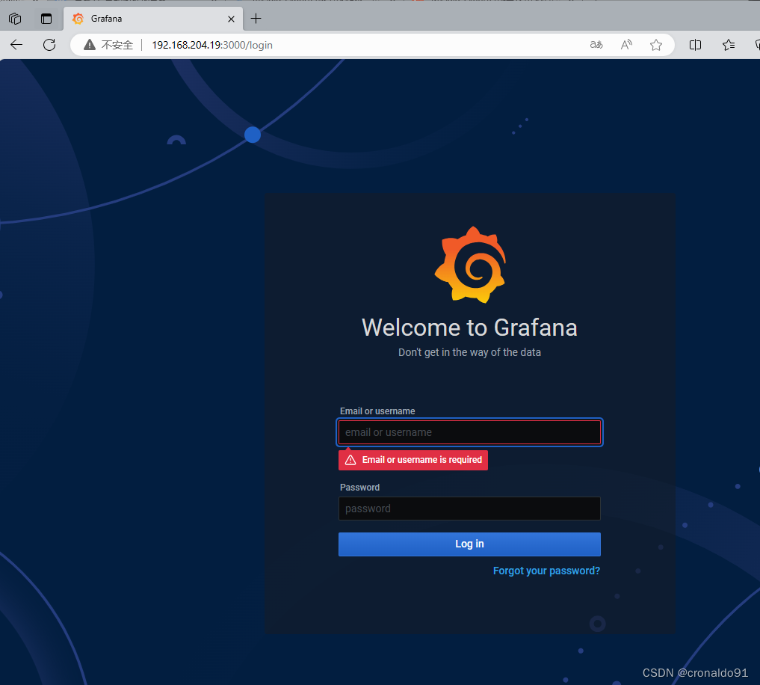
Task: Click the warning triangle in the error message
Action: point(350,460)
